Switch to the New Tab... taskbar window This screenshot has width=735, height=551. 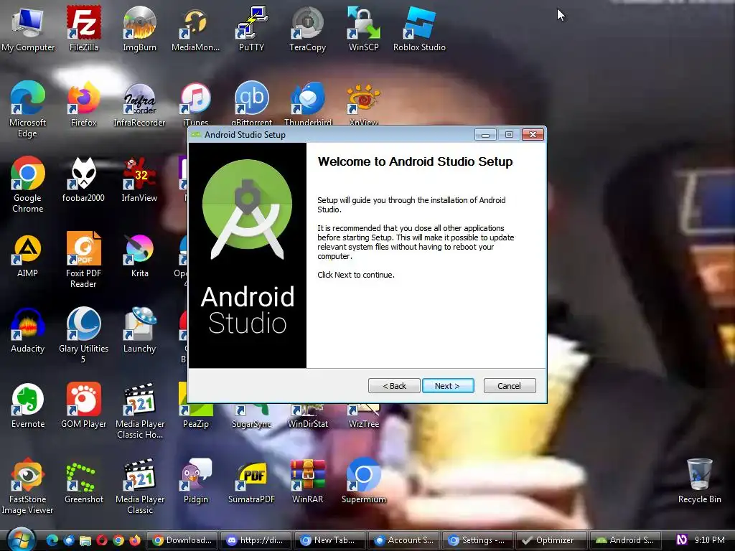(330, 540)
